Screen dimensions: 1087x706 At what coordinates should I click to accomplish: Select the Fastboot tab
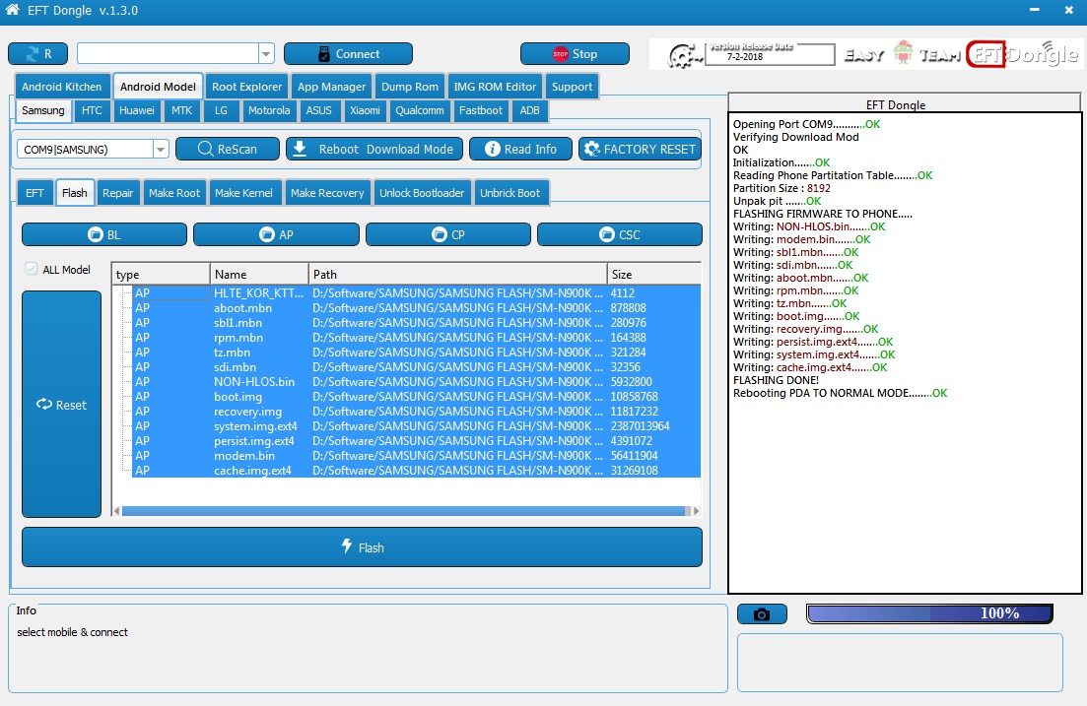(x=480, y=110)
